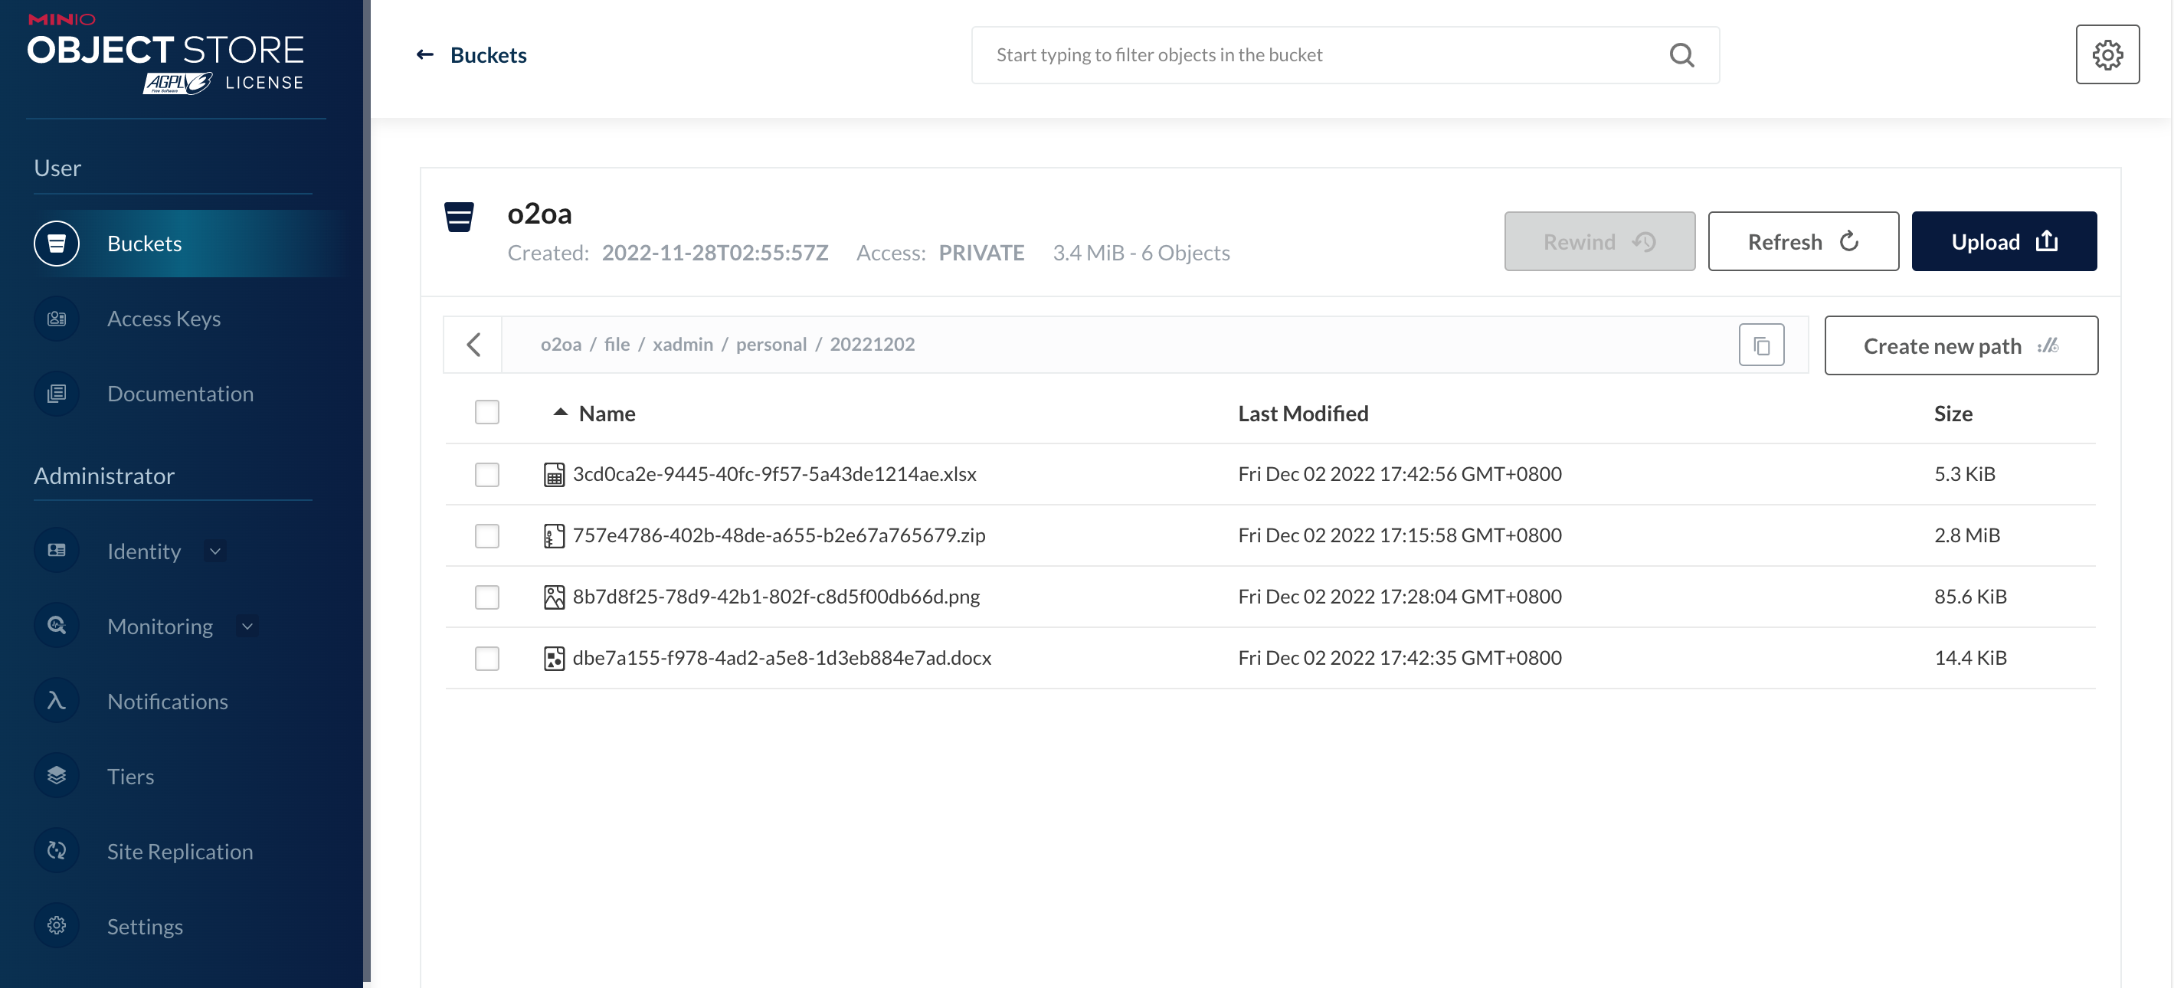
Task: Click the Access Keys sidebar icon
Action: 57,319
